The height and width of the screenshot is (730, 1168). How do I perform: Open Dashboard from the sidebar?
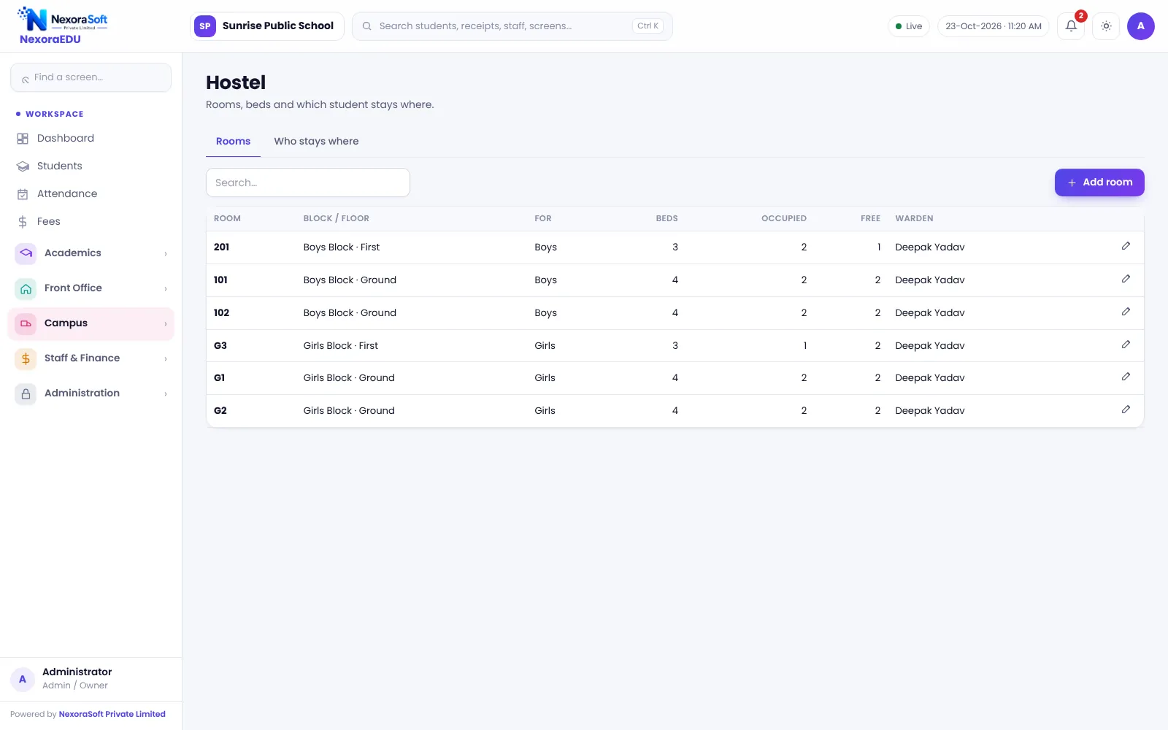click(x=91, y=139)
